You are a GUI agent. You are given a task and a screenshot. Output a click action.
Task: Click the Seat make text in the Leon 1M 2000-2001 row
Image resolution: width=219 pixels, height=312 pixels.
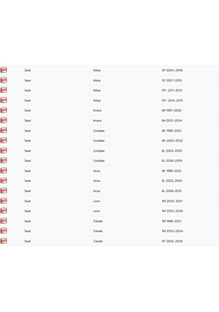coord(28,201)
